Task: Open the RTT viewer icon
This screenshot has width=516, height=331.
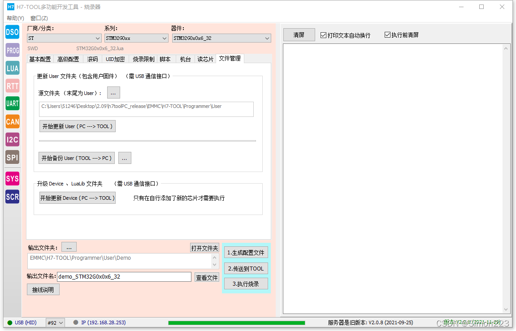Action: coord(13,86)
